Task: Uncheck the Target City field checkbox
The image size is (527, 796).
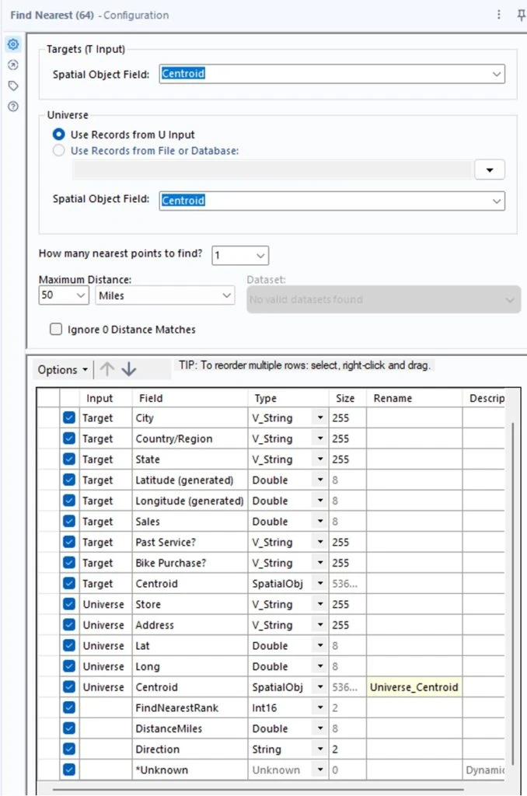Action: click(x=69, y=418)
